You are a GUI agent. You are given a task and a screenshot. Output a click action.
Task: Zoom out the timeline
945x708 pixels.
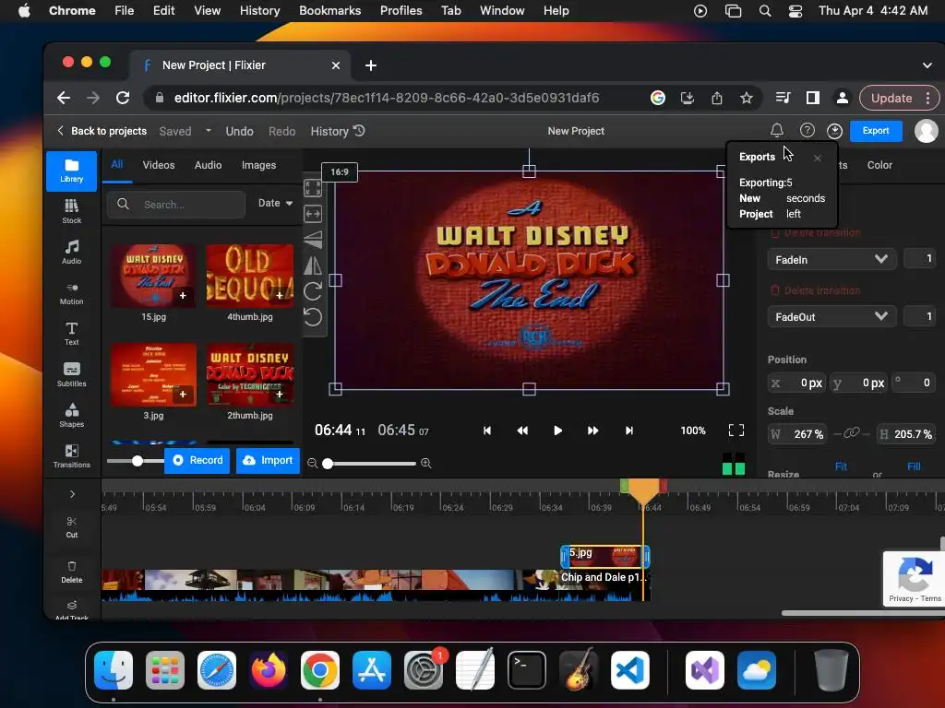tap(312, 463)
